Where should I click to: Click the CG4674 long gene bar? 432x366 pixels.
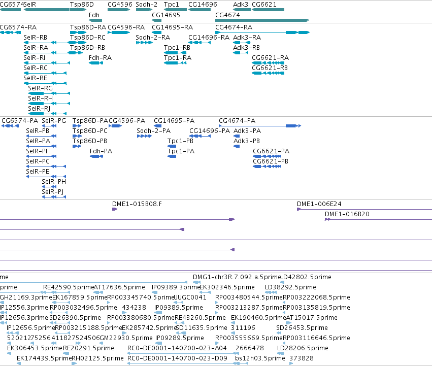pos(262,20)
